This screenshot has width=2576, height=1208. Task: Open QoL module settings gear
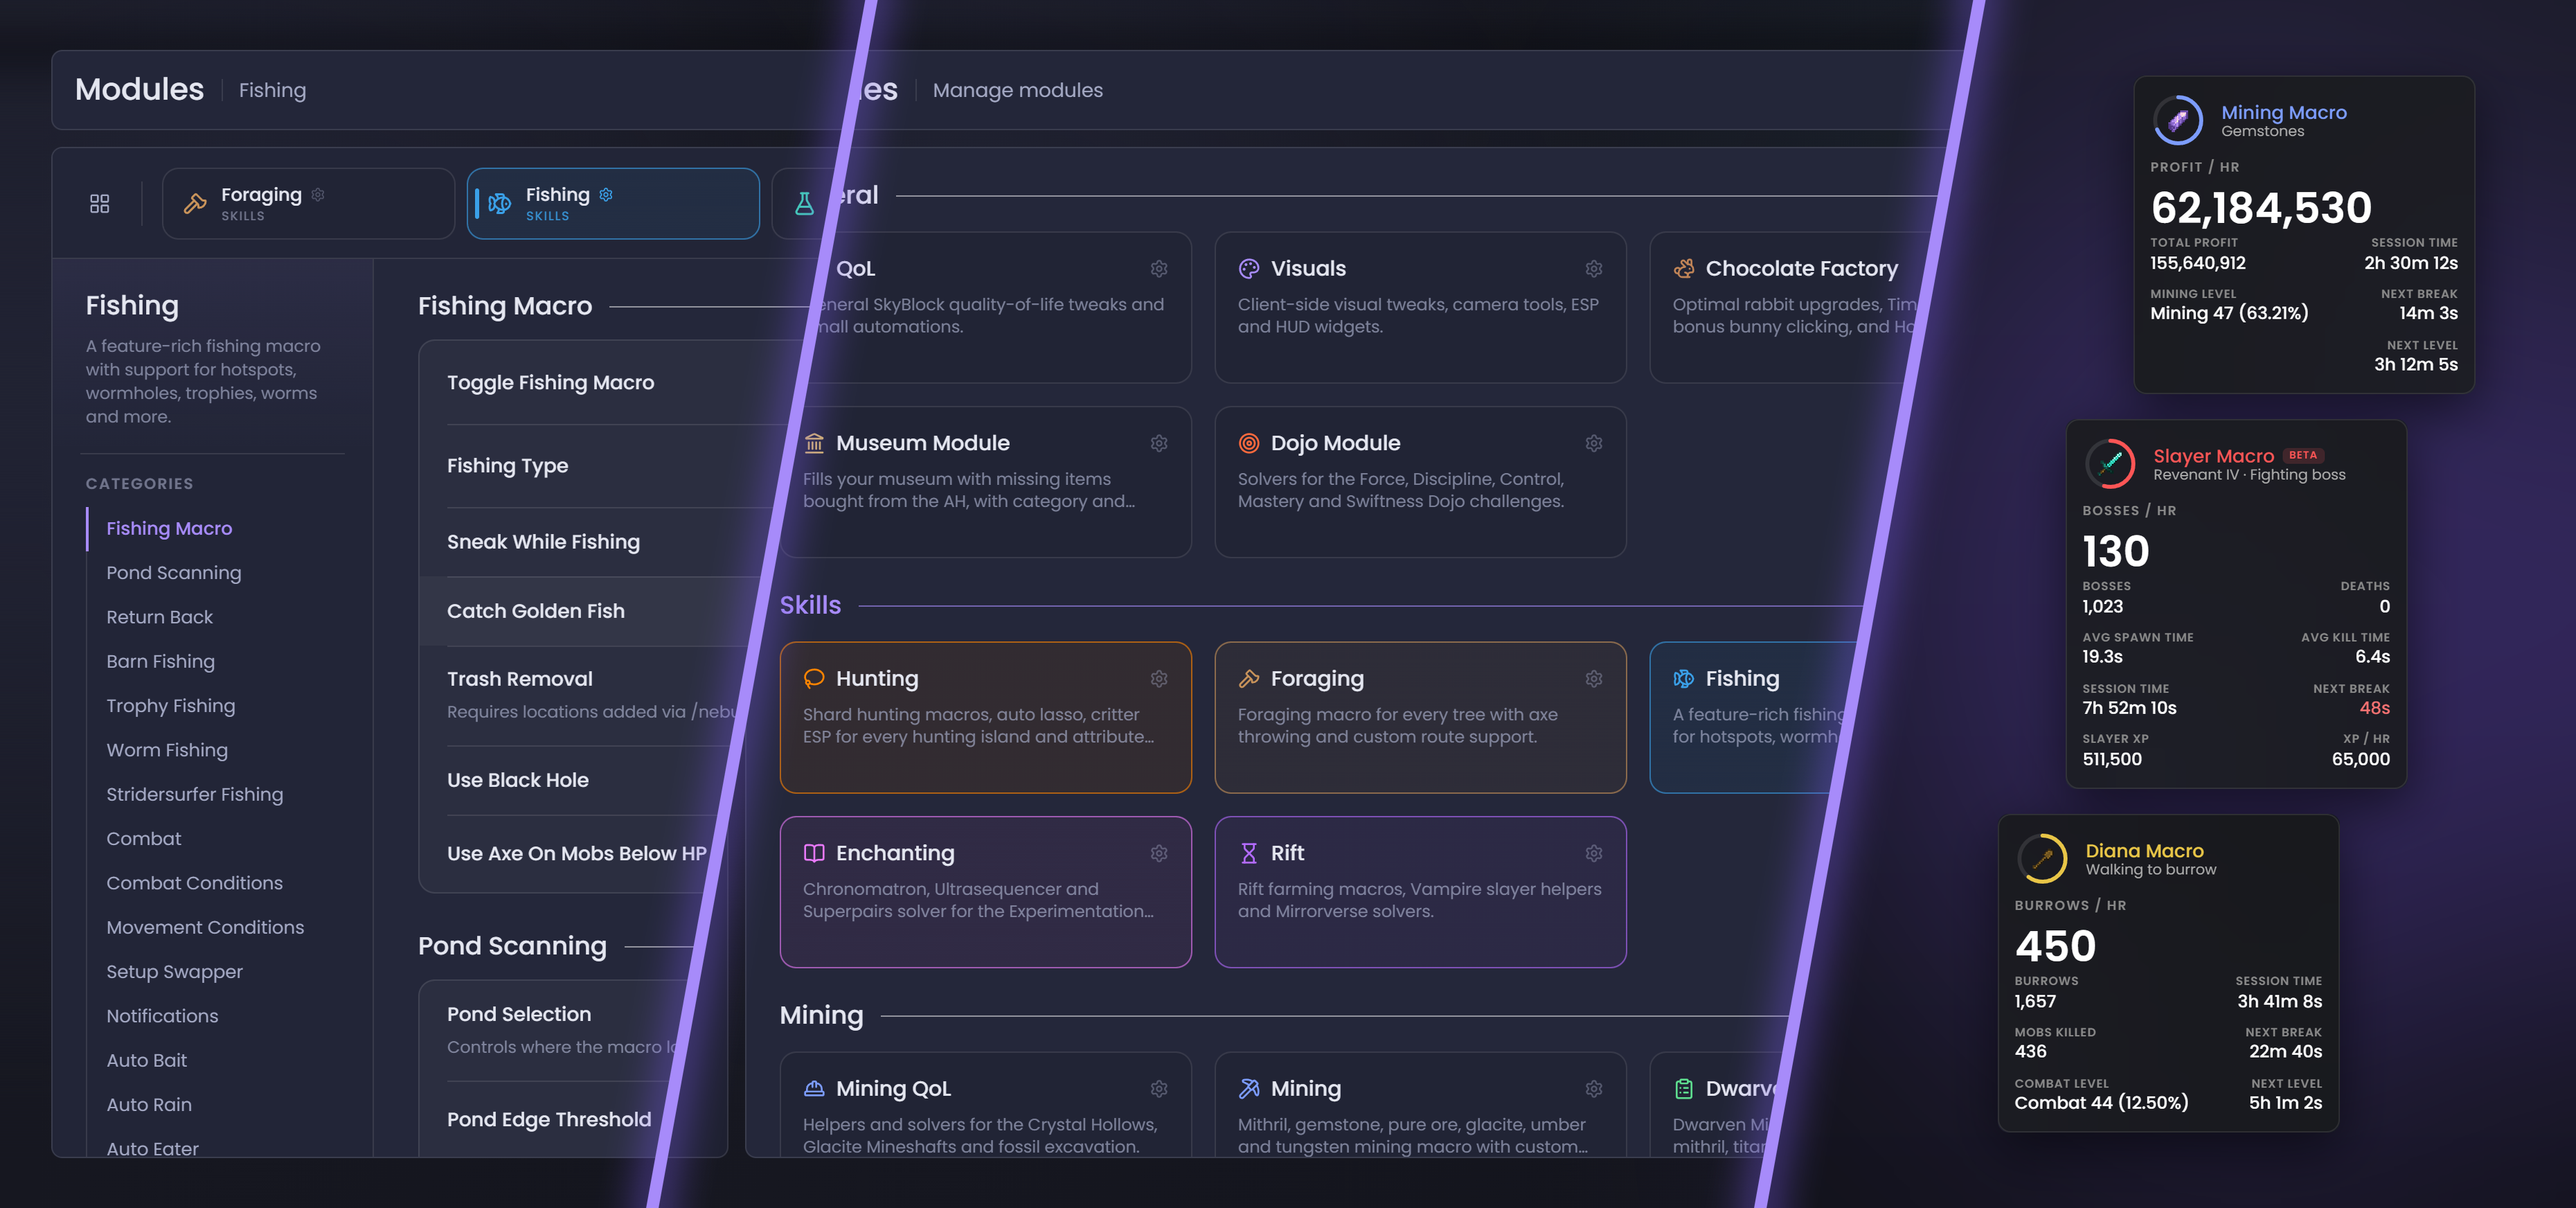click(1159, 268)
